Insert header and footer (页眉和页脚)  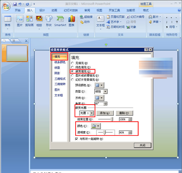tap(116, 17)
